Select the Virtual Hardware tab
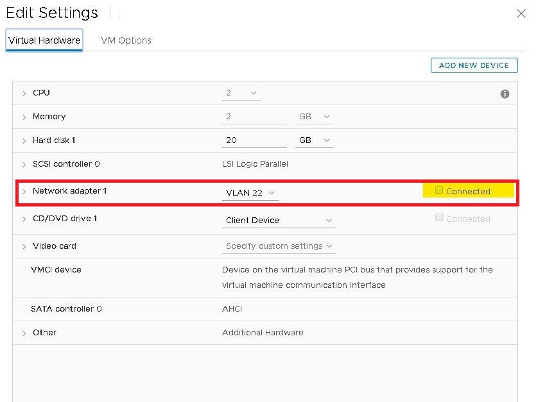This screenshot has width=538, height=402. pos(44,40)
